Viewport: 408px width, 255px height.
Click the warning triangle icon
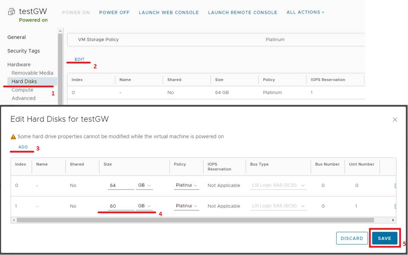pyautogui.click(x=13, y=137)
